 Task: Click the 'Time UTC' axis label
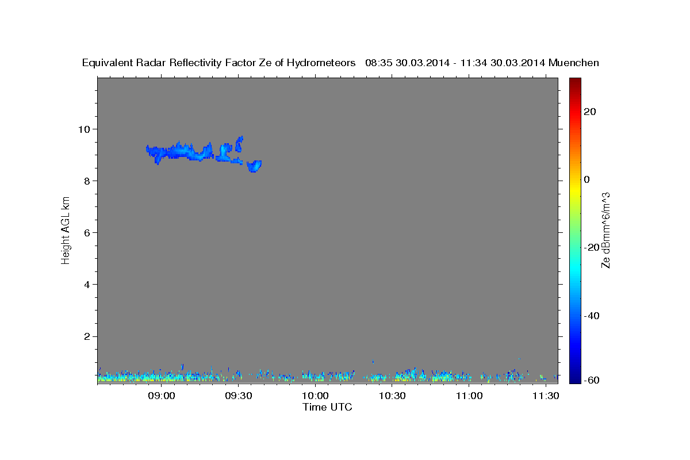(x=327, y=407)
